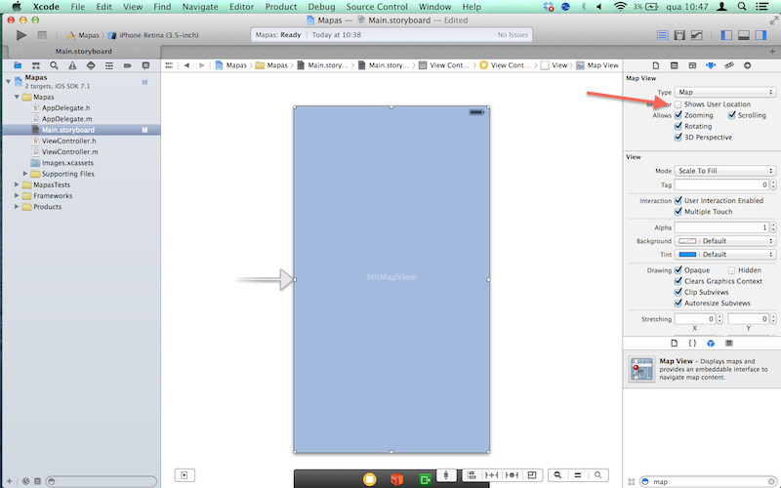Toggle the document outline
This screenshot has width=781, height=488.
[185, 475]
